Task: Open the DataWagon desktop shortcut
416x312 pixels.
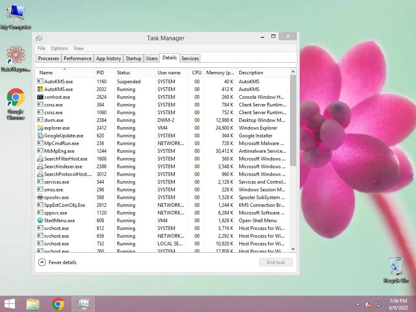Action: click(x=16, y=58)
